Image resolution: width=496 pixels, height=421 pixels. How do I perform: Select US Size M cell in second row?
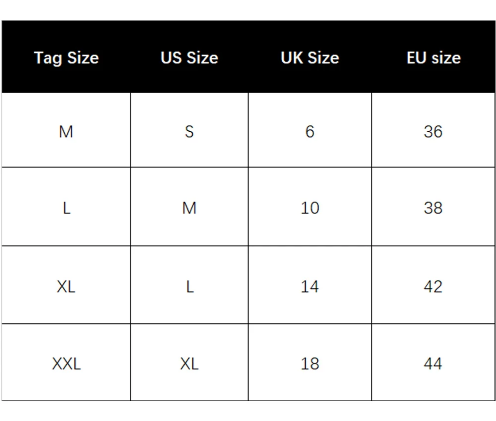click(189, 207)
